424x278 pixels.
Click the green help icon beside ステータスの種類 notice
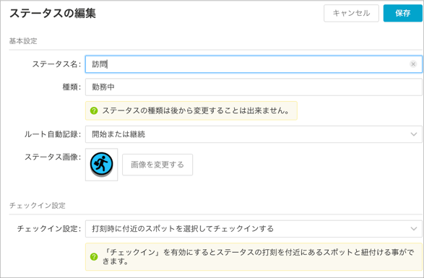(x=94, y=110)
